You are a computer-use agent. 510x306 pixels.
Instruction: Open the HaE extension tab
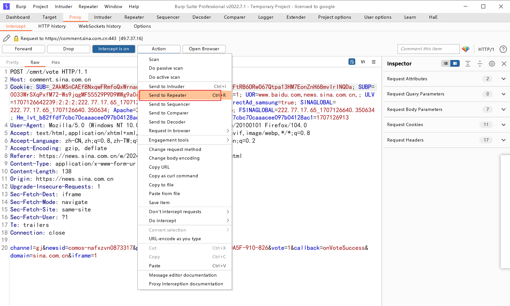[433, 17]
